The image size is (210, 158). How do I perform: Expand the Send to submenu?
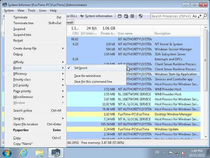[35, 118]
